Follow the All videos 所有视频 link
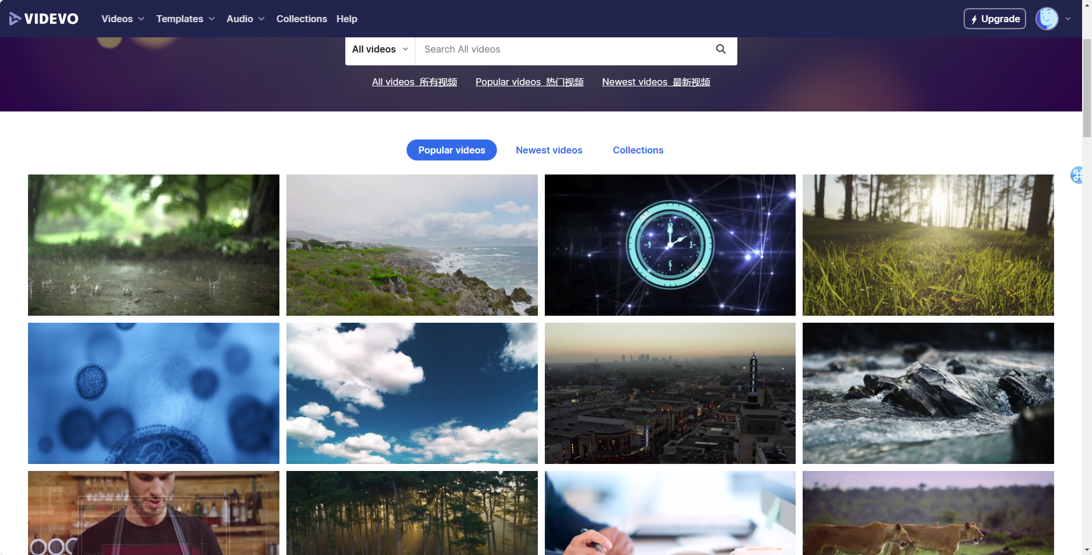The width and height of the screenshot is (1092, 555). coord(414,82)
